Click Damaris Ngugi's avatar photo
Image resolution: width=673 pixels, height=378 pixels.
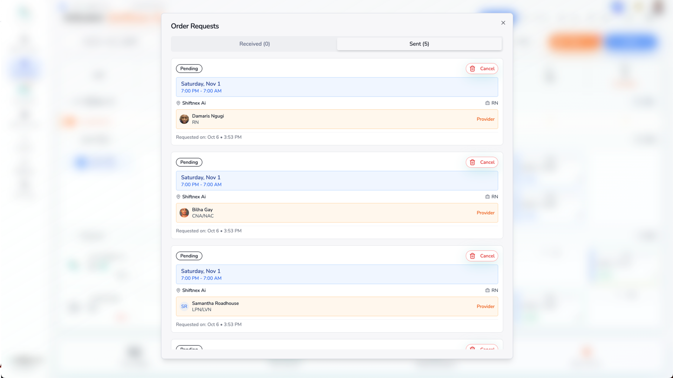coord(184,119)
